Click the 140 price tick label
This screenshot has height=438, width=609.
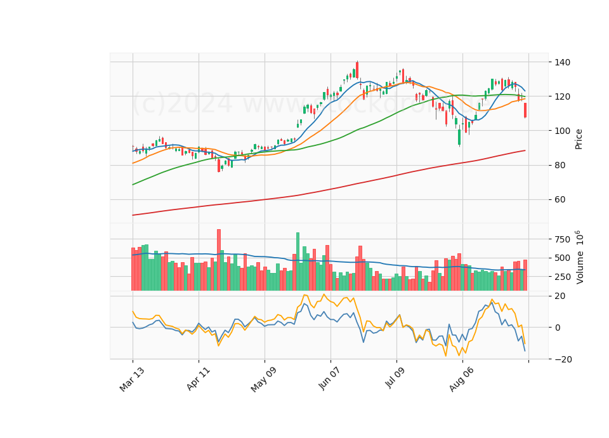563,62
